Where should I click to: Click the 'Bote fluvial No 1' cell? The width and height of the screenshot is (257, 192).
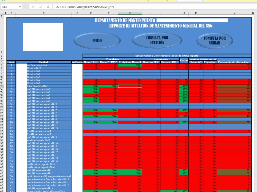click(x=44, y=86)
